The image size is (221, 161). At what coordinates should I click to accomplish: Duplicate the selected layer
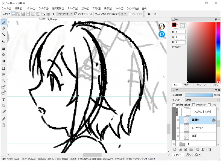tap(198, 149)
